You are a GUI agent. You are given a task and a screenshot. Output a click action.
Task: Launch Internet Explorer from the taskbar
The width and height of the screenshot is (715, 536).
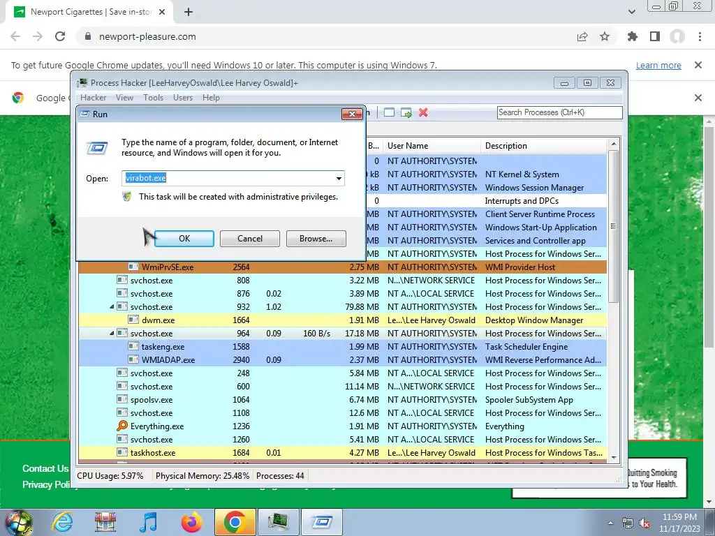62,522
